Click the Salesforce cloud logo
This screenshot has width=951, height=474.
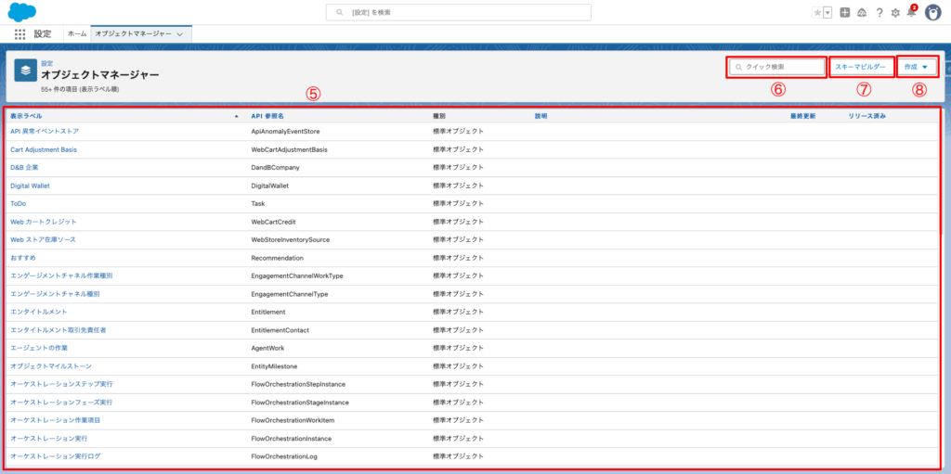[x=21, y=12]
